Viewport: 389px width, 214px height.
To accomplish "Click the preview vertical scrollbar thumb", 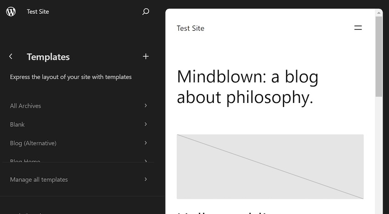I will 378,56.
